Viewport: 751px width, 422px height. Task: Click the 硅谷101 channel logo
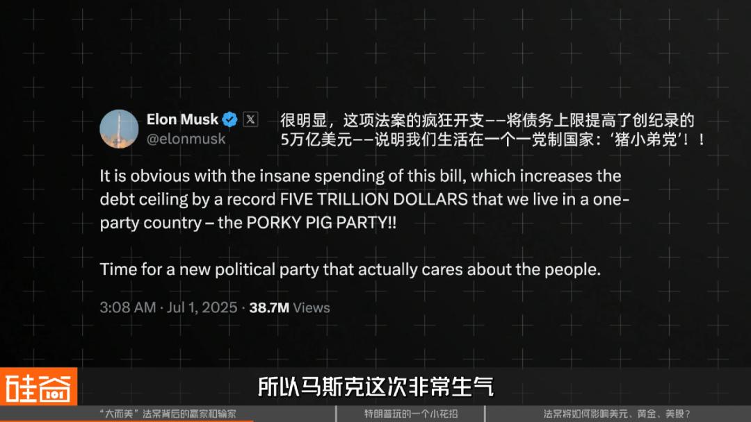coord(38,387)
